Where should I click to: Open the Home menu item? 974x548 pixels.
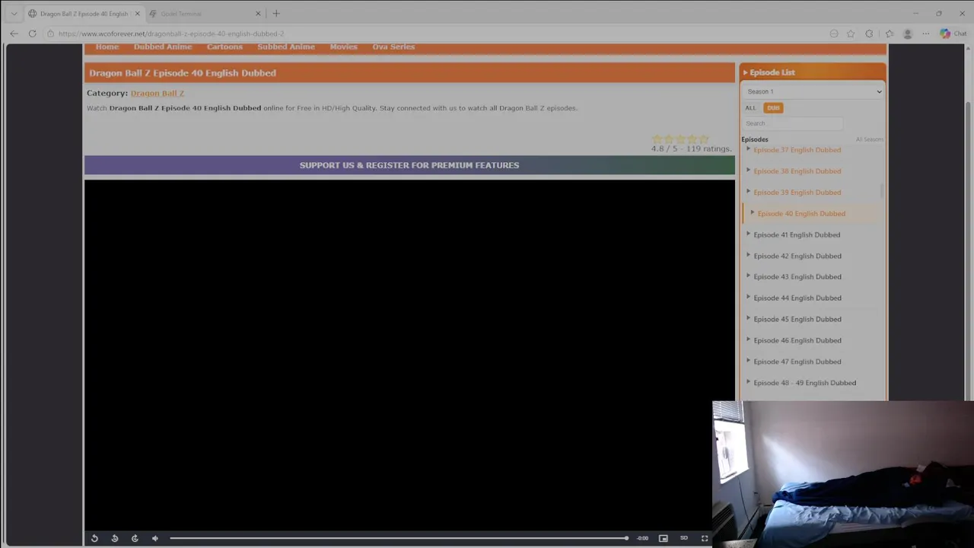tap(107, 47)
